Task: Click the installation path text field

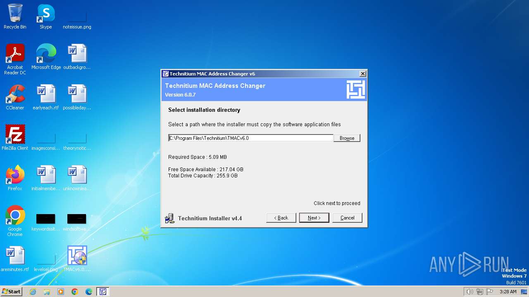Action: coord(250,138)
